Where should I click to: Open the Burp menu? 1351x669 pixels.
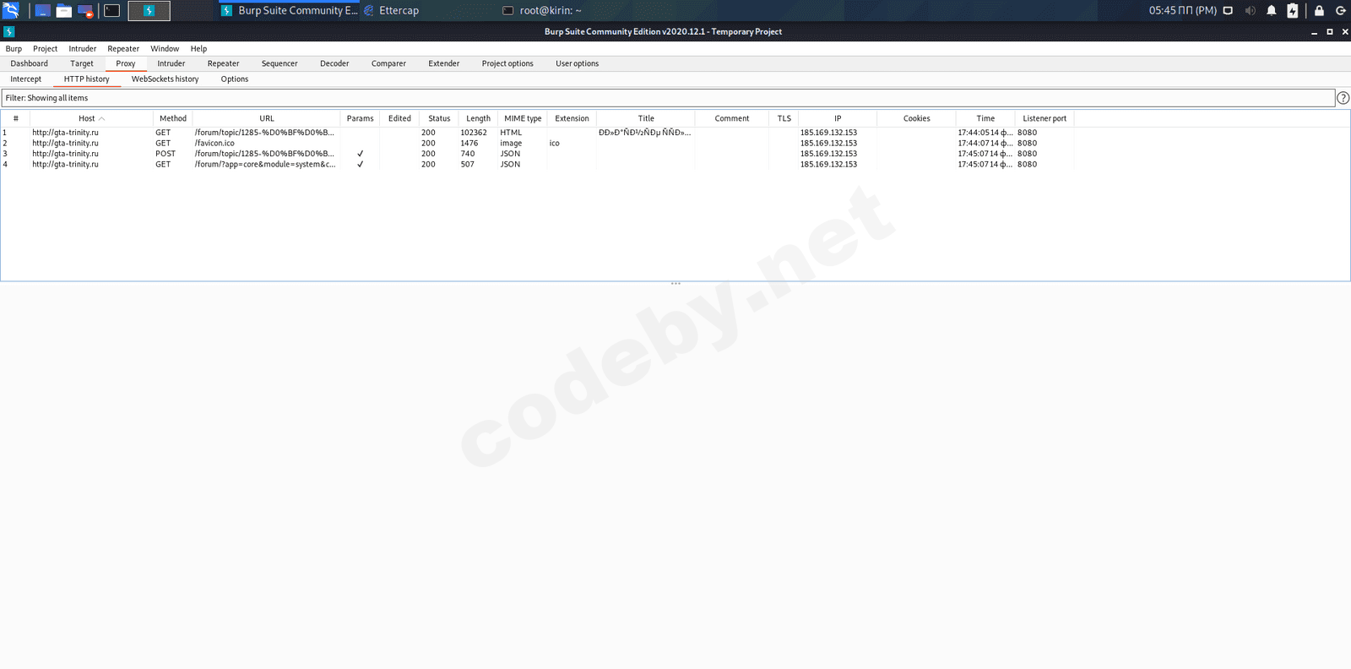tap(14, 49)
